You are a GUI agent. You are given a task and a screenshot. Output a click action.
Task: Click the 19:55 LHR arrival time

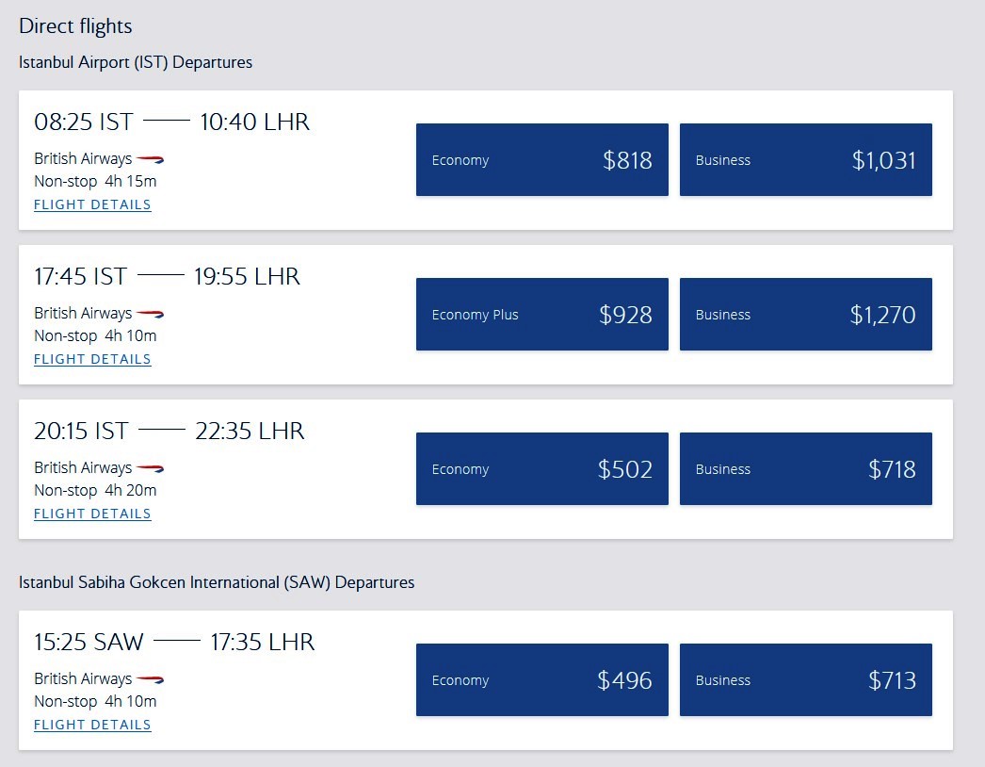coord(247,277)
